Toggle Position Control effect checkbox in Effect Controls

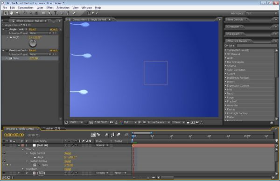click(7, 50)
